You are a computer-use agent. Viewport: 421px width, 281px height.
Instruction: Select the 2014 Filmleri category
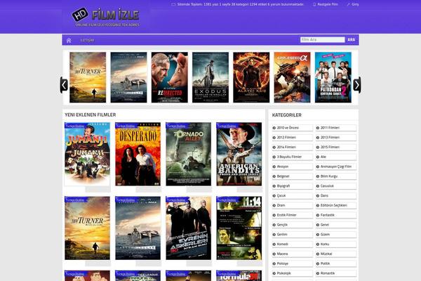pyautogui.click(x=293, y=147)
